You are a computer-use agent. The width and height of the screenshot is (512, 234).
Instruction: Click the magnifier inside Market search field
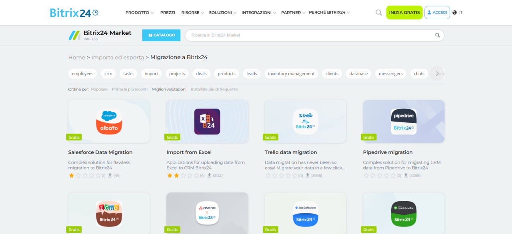click(438, 35)
